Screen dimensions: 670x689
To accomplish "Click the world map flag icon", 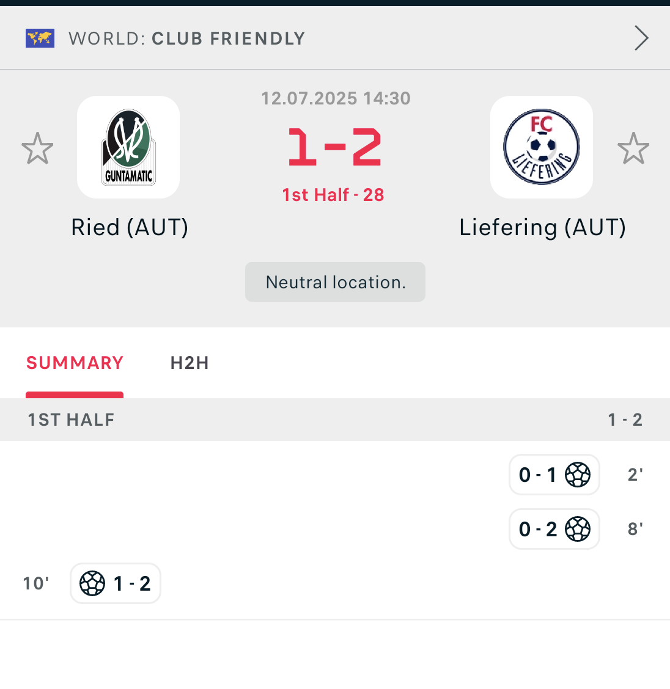I will (x=40, y=38).
